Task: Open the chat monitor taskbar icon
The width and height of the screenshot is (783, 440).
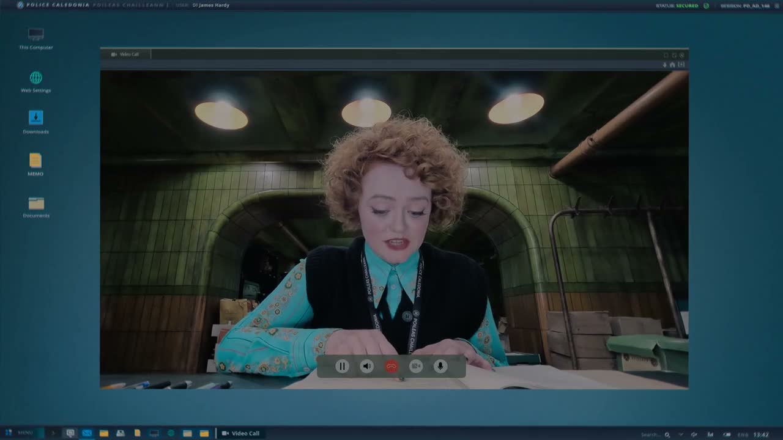Action: point(70,433)
